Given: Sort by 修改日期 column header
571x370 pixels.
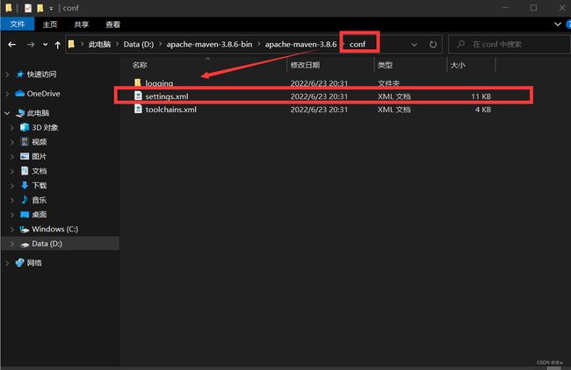Looking at the screenshot, I should tap(305, 65).
